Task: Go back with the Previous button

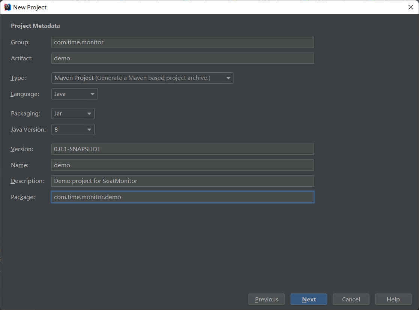Action: click(267, 299)
